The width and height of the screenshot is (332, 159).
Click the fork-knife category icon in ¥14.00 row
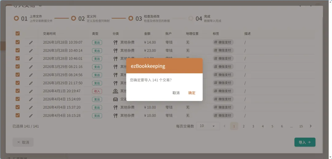click(x=115, y=42)
